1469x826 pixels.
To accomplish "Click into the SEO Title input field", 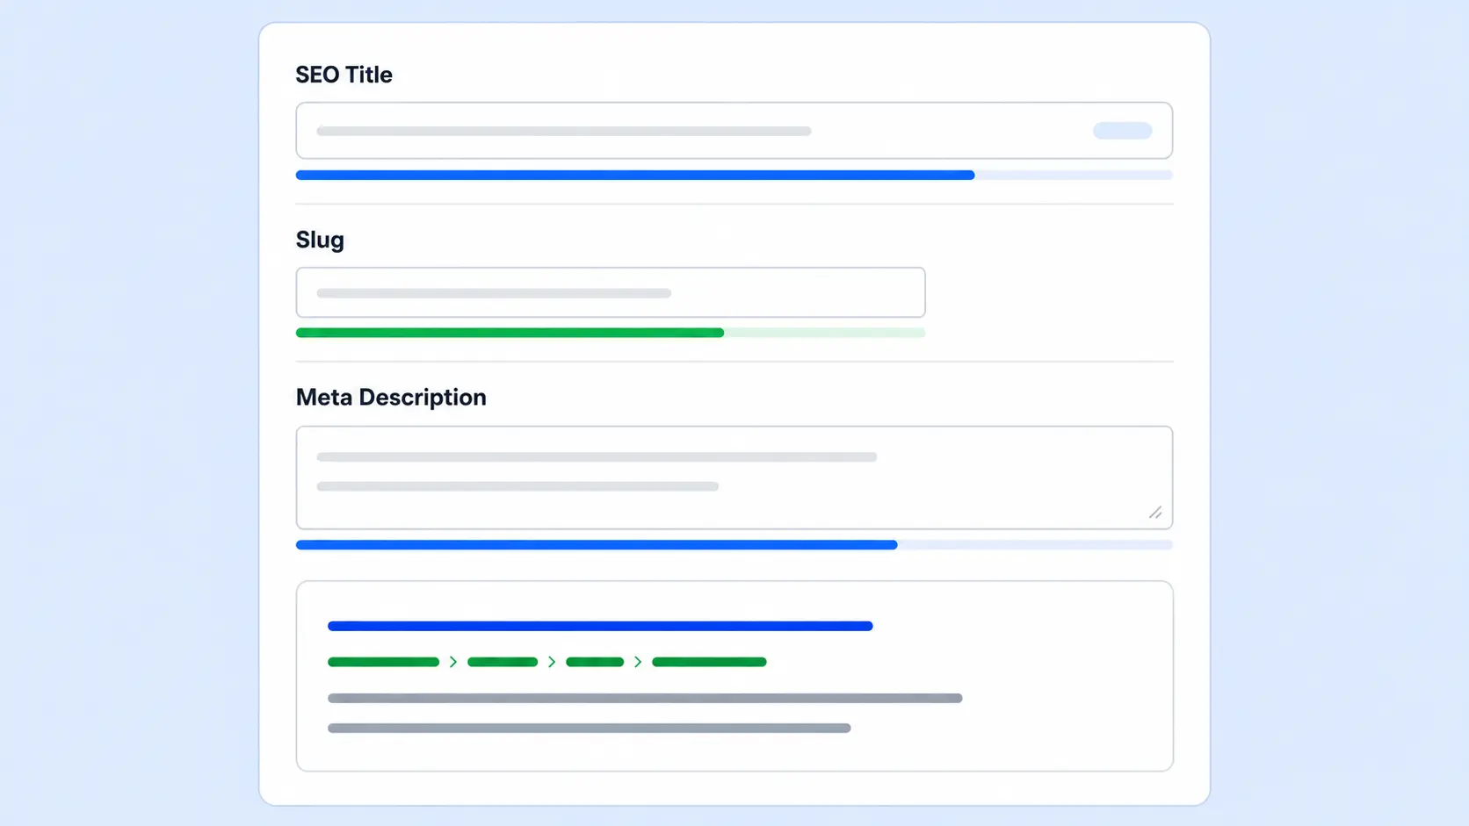I will click(x=734, y=131).
